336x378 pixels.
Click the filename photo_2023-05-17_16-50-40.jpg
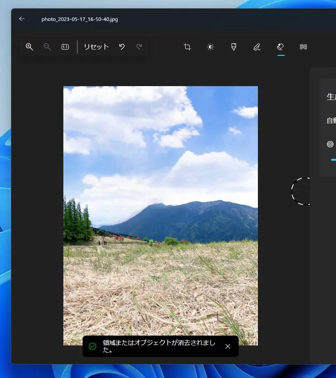(x=79, y=19)
